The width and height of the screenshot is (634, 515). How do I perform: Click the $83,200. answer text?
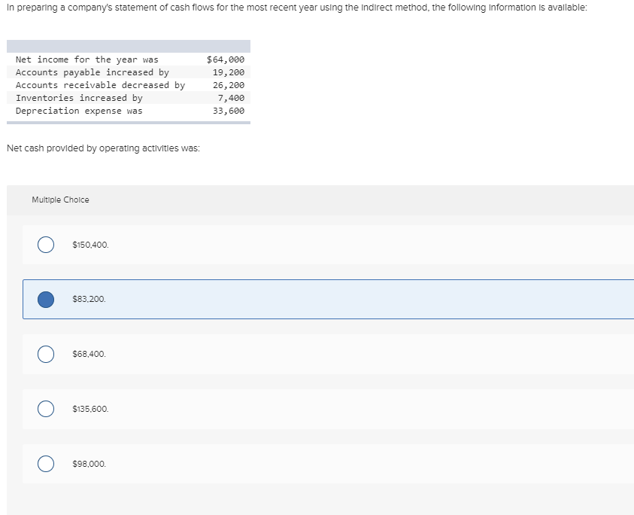click(89, 299)
